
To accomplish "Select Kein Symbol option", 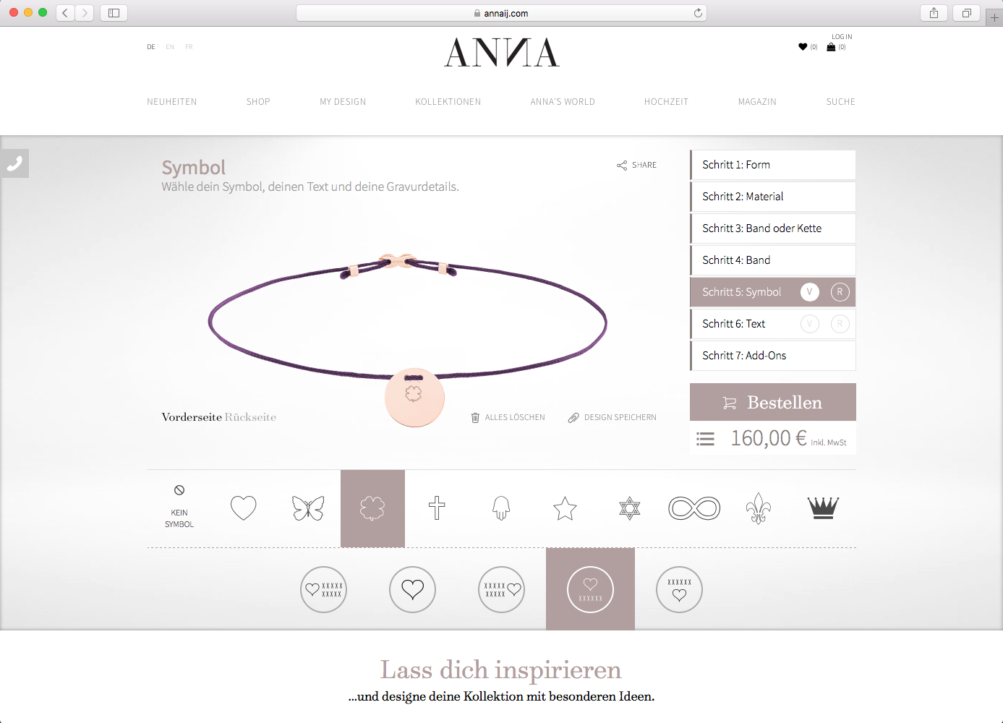I will (x=179, y=507).
